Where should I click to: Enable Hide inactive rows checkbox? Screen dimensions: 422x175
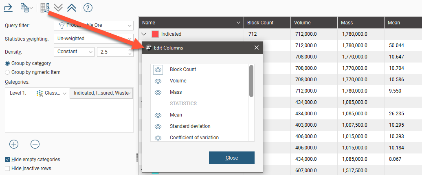pos(7,168)
